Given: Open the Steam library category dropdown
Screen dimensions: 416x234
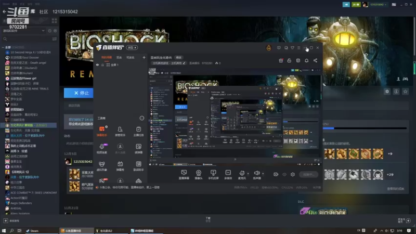Looking at the screenshot, I should pos(23,31).
